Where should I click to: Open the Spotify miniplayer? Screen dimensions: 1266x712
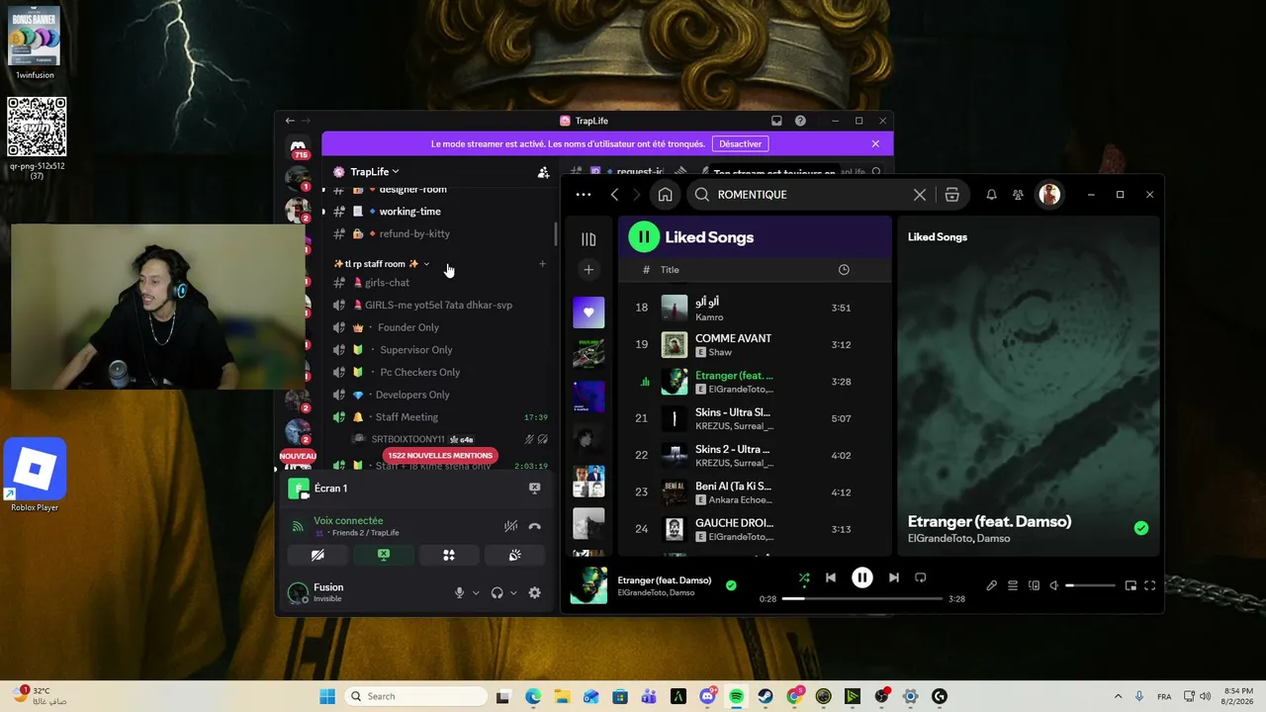coord(1130,585)
